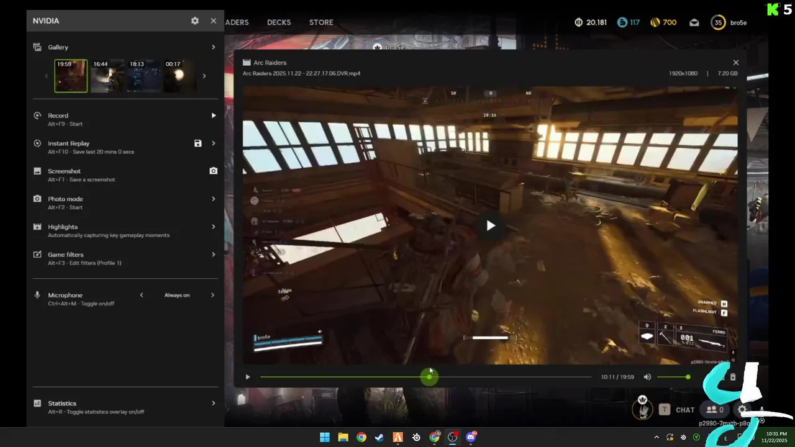Click the Record icon
Image resolution: width=795 pixels, height=447 pixels.
tap(37, 115)
